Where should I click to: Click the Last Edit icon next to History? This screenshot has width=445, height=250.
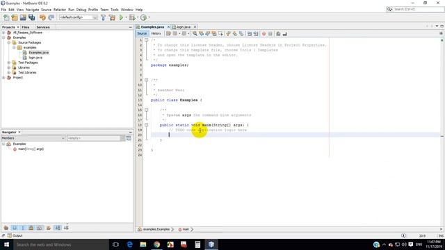[168, 34]
